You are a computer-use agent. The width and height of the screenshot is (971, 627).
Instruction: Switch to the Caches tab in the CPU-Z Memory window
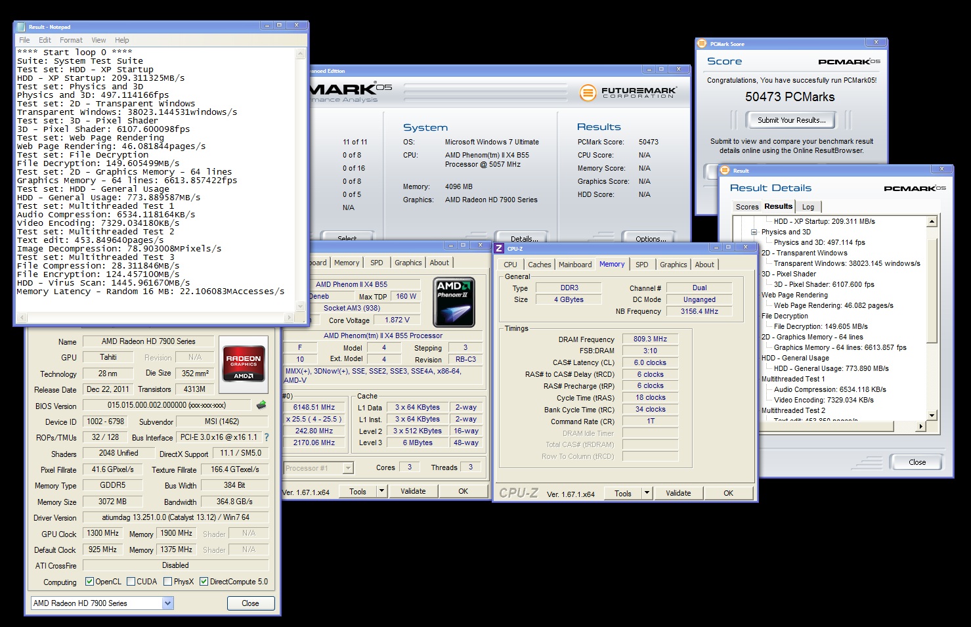pyautogui.click(x=540, y=265)
